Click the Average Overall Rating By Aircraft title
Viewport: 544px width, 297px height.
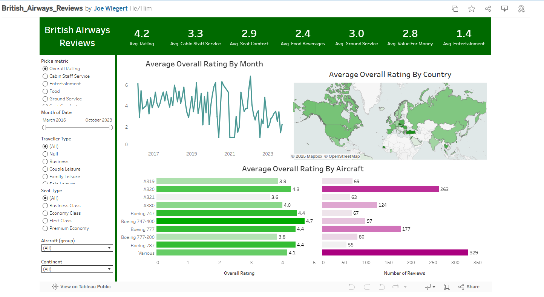pyautogui.click(x=303, y=169)
